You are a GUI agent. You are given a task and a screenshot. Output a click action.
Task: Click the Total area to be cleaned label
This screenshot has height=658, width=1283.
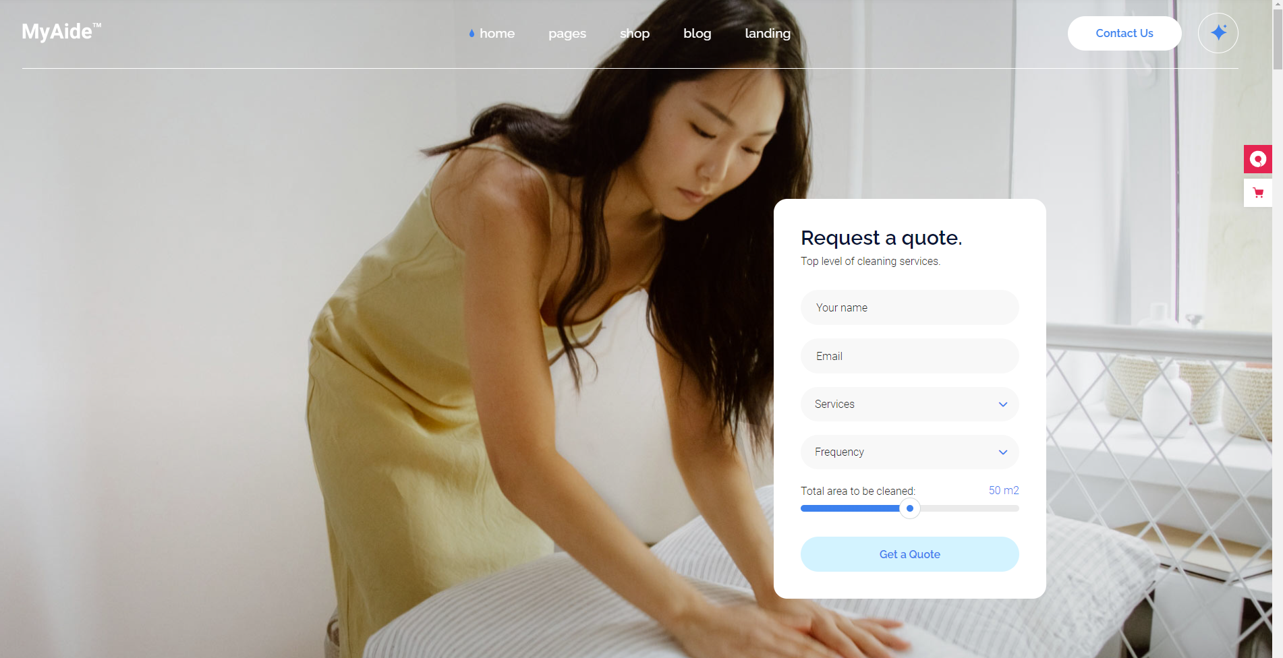click(x=857, y=491)
